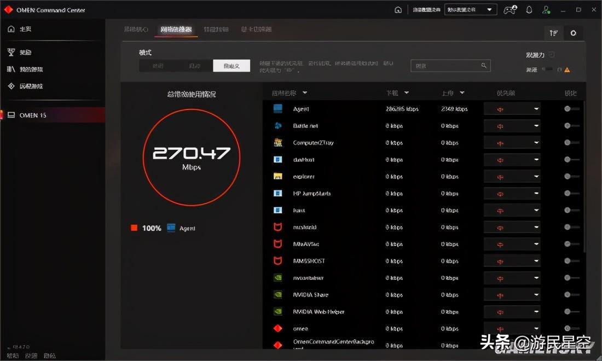The width and height of the screenshot is (602, 361).
Task: Open the last bottom-left footer link
Action: coord(49,356)
